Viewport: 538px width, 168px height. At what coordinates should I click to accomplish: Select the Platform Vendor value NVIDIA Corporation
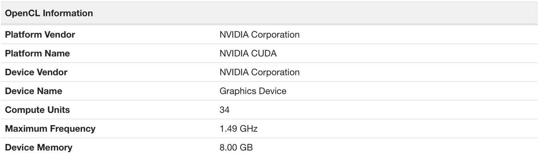pyautogui.click(x=259, y=35)
